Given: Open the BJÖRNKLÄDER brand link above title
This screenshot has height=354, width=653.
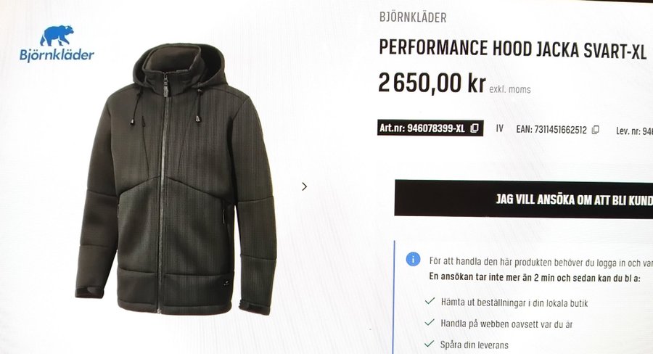Looking at the screenshot, I should coord(413,17).
